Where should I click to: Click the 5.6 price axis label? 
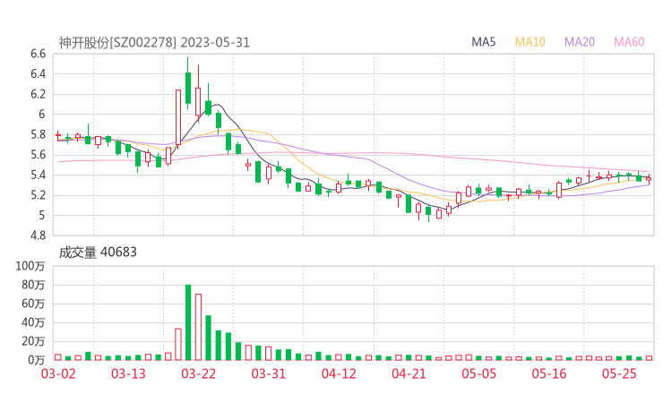tap(38, 155)
